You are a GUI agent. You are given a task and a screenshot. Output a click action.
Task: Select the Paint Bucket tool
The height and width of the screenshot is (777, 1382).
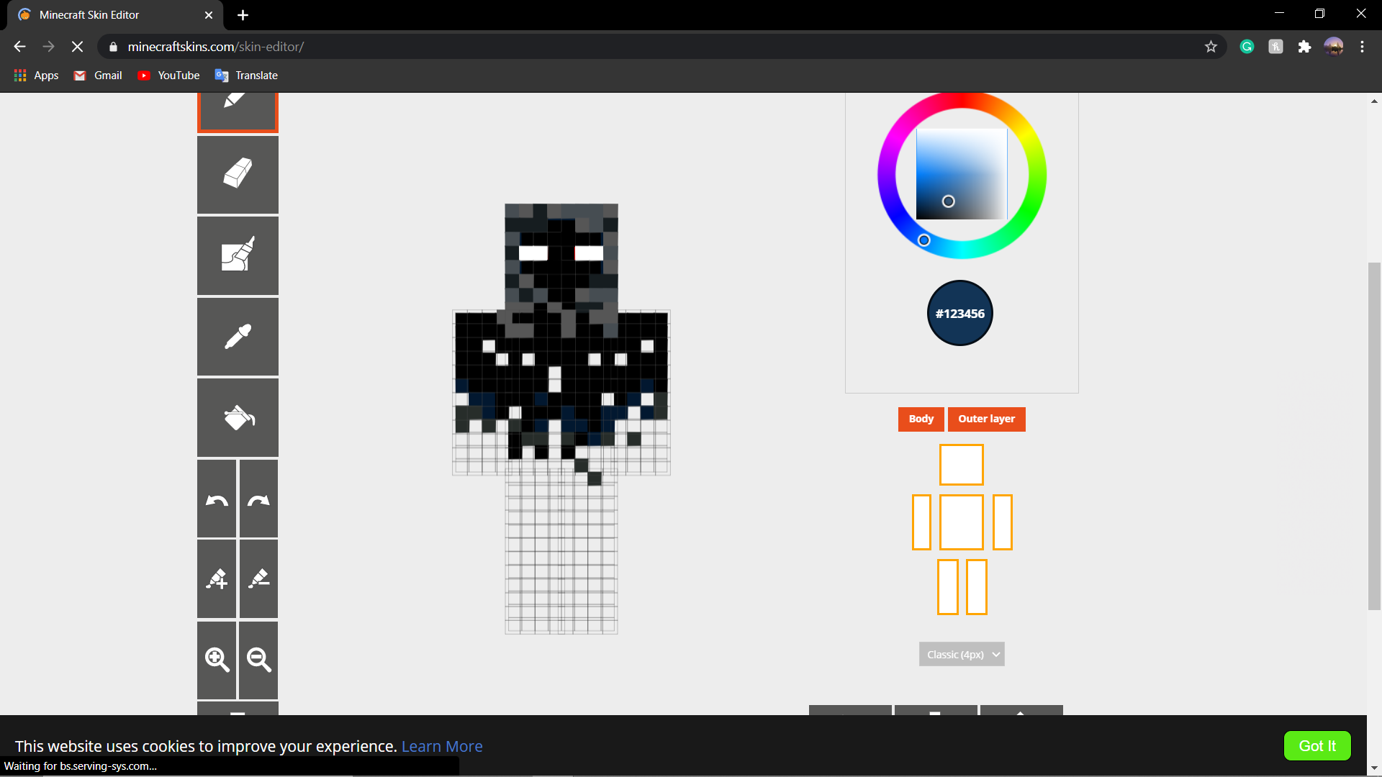click(x=238, y=417)
